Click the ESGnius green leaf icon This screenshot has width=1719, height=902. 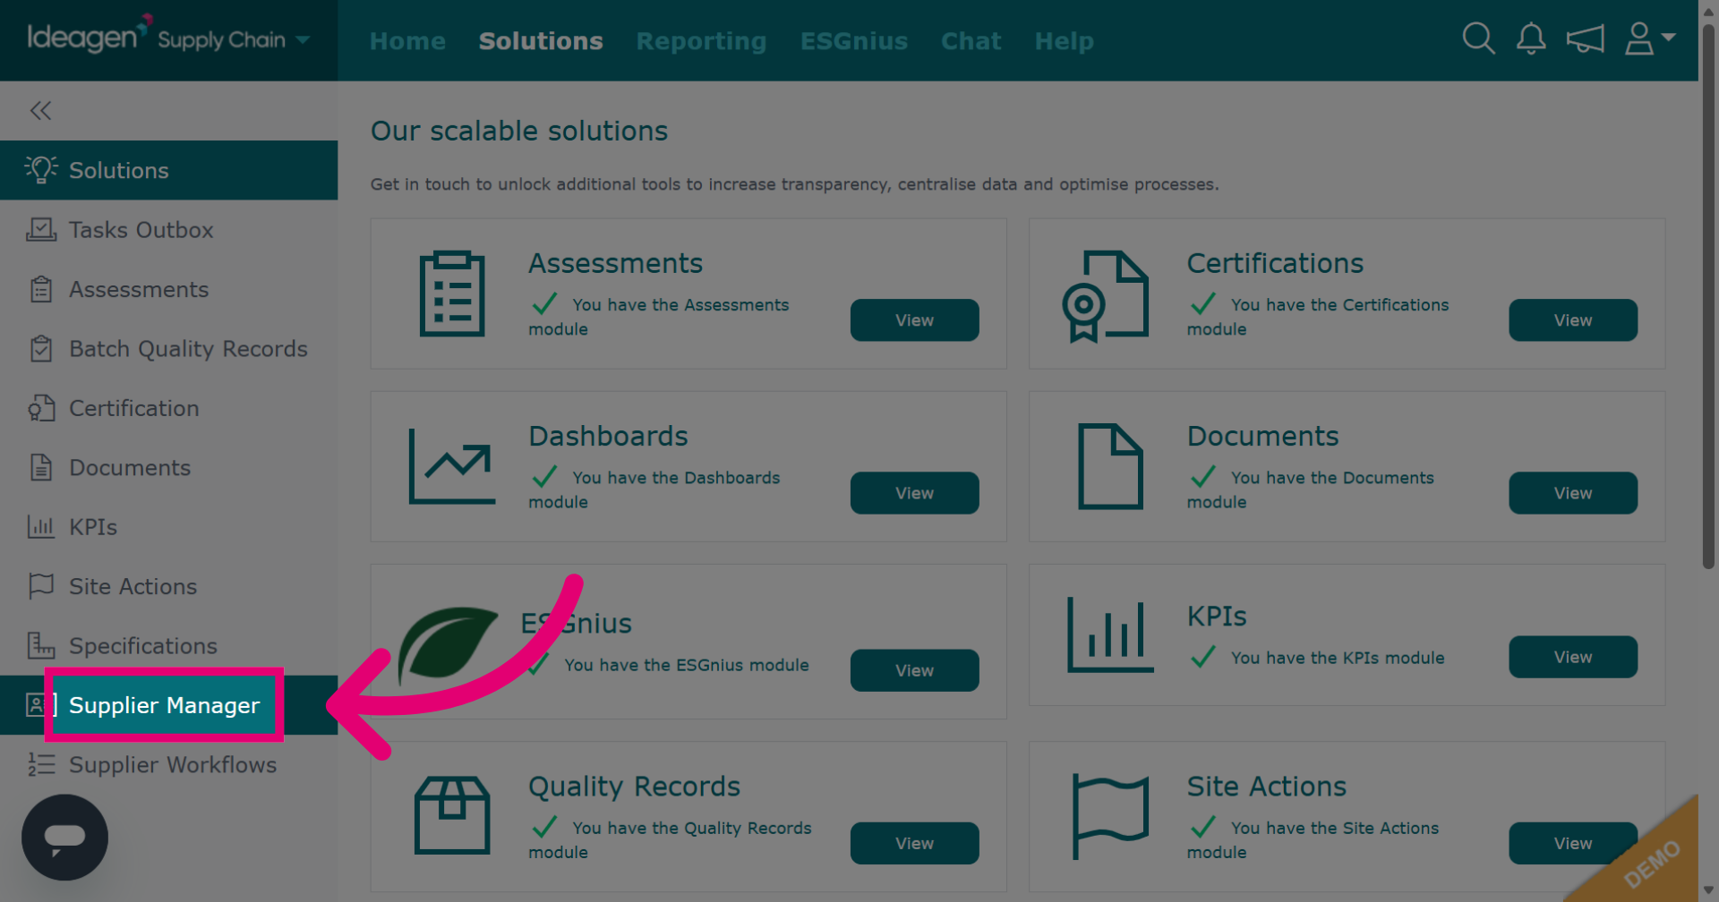point(448,646)
